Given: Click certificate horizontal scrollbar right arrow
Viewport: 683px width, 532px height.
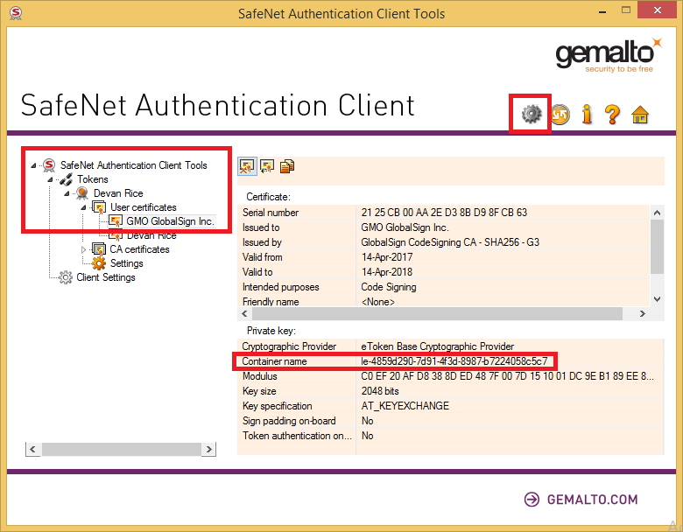Looking at the screenshot, I should 643,313.
